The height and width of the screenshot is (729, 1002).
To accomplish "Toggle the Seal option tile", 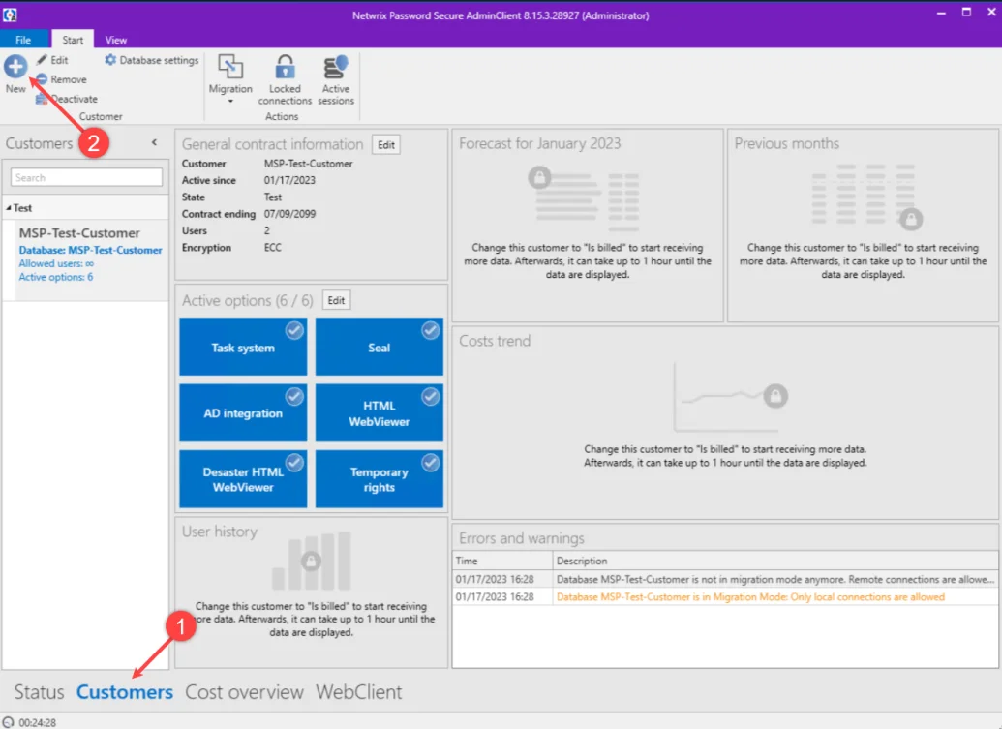I will coord(379,347).
